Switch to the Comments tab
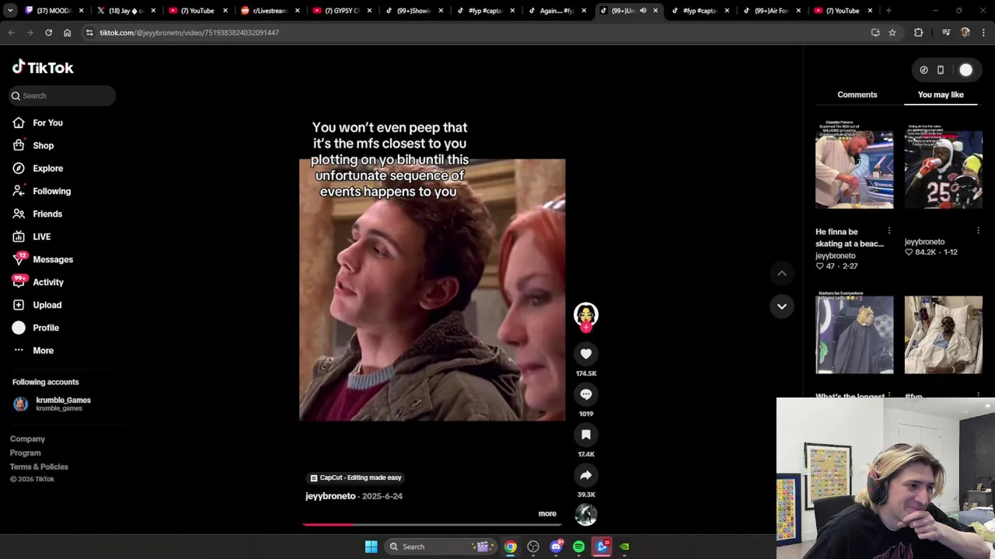This screenshot has height=559, width=995. click(x=857, y=95)
